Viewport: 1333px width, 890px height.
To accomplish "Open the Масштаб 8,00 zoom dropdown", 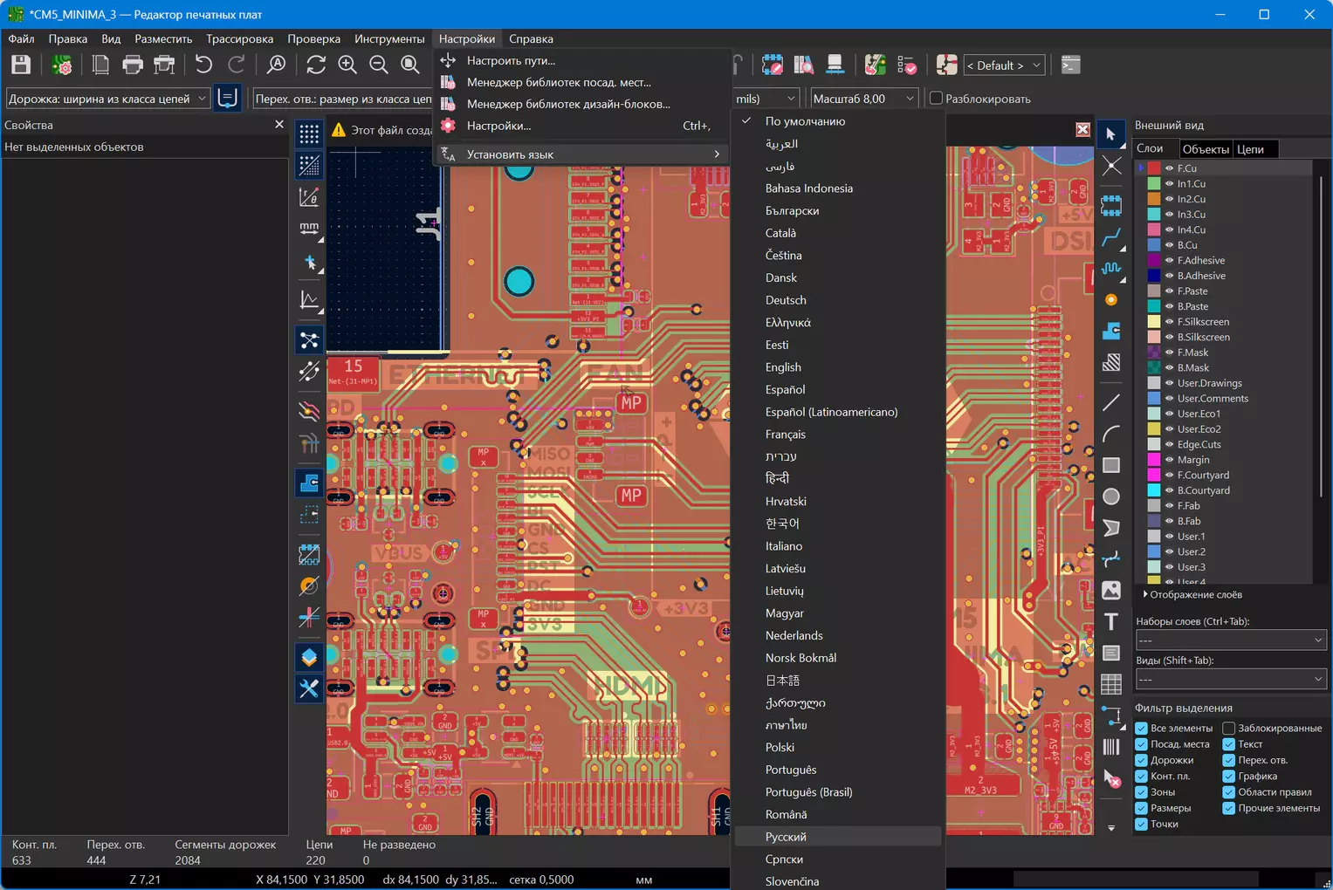I will [x=863, y=99].
